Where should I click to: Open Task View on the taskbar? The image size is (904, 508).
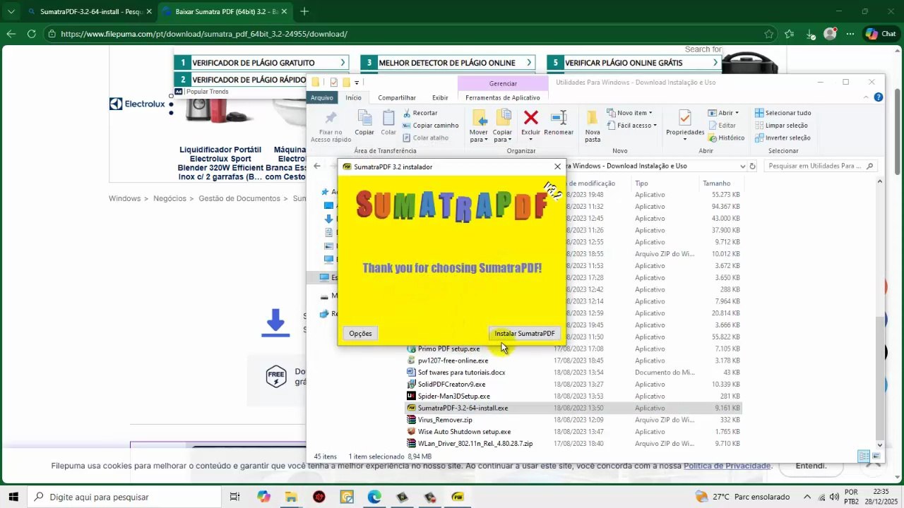coord(235,497)
